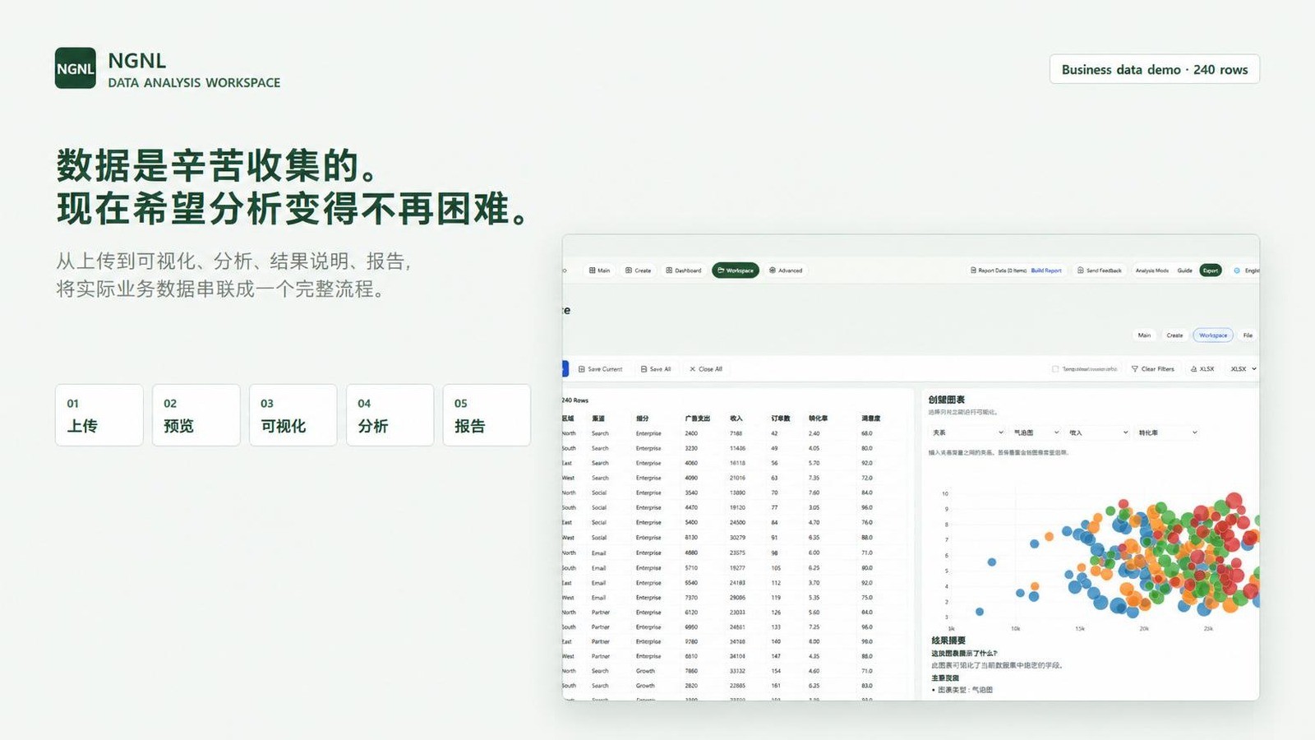Select the Main pill beside Create pill
This screenshot has width=1315, height=740.
1144,335
